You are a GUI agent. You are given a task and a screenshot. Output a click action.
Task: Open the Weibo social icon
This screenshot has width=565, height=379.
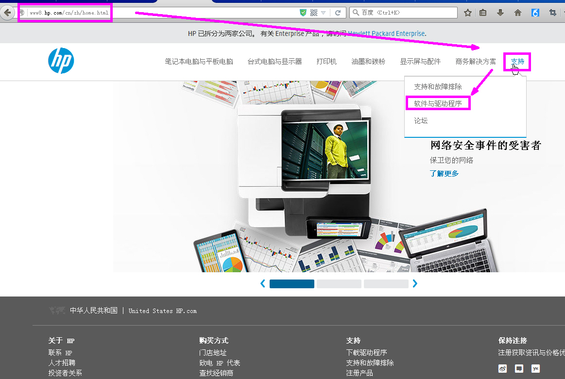[503, 368]
